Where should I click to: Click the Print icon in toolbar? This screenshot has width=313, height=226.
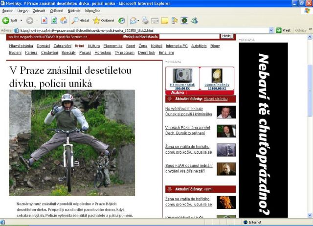point(145,21)
